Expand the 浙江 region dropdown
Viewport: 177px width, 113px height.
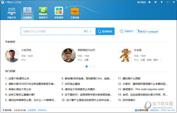[88, 31]
